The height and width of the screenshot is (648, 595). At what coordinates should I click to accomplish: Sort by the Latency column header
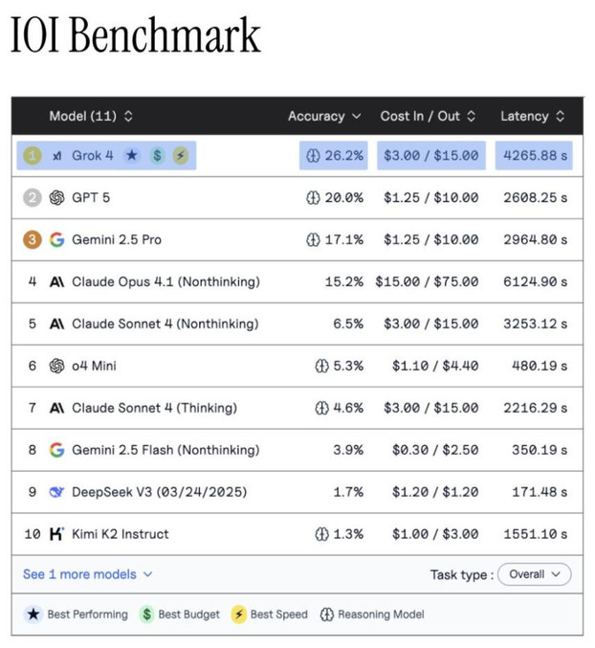click(532, 116)
